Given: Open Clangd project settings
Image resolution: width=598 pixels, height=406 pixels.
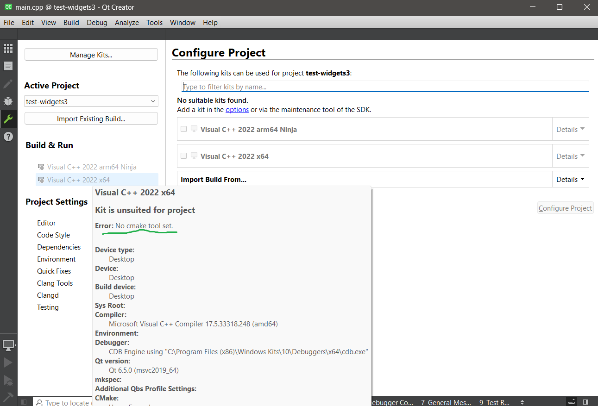Looking at the screenshot, I should (48, 295).
